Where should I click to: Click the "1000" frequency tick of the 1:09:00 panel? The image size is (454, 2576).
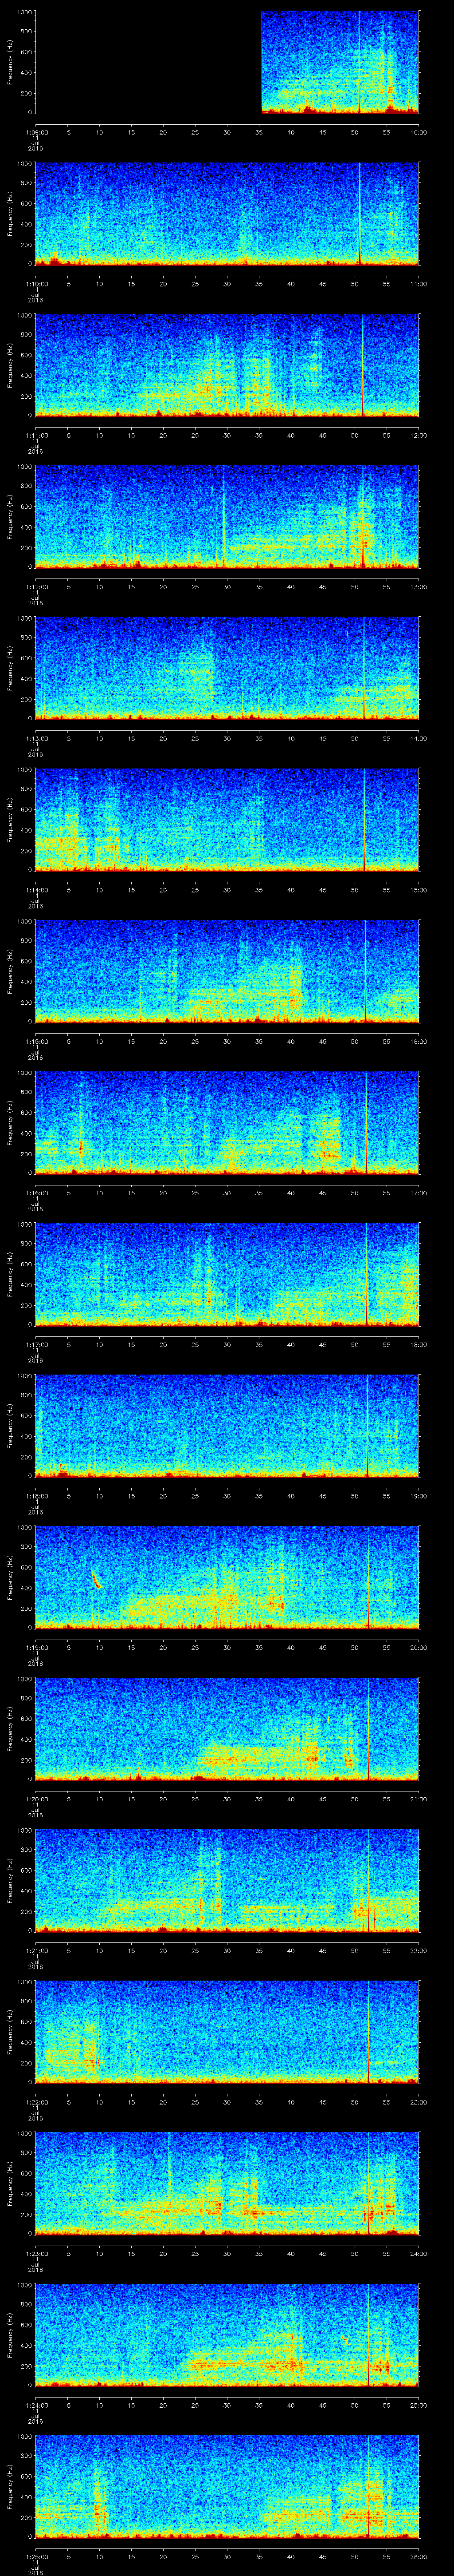tap(24, 12)
